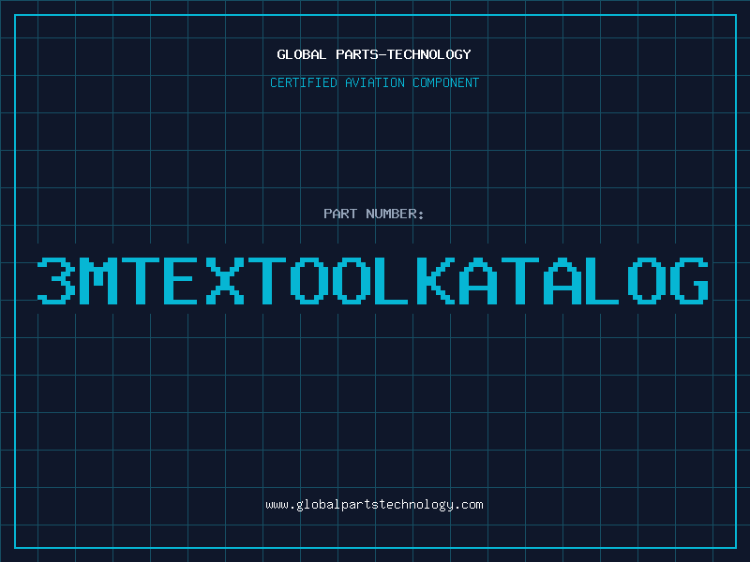Select the 3MTEXTOOLKATALOG part number text

pyautogui.click(x=374, y=280)
